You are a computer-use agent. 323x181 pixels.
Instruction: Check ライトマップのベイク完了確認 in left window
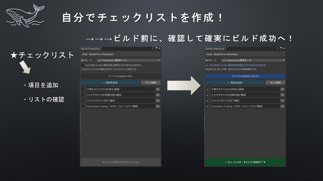pos(83,101)
